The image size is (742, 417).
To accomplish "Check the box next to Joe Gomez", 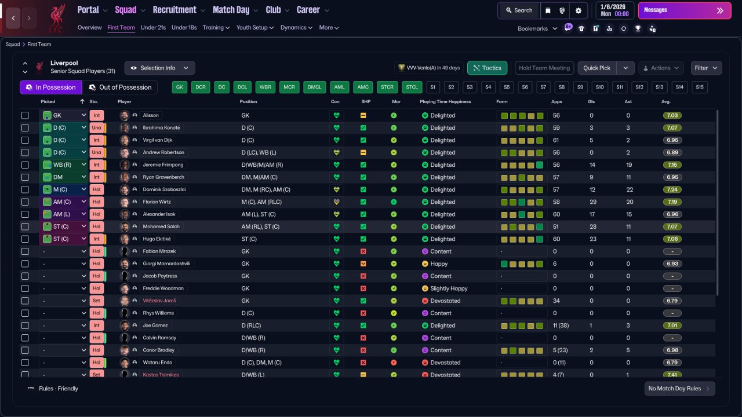I will click(x=25, y=325).
